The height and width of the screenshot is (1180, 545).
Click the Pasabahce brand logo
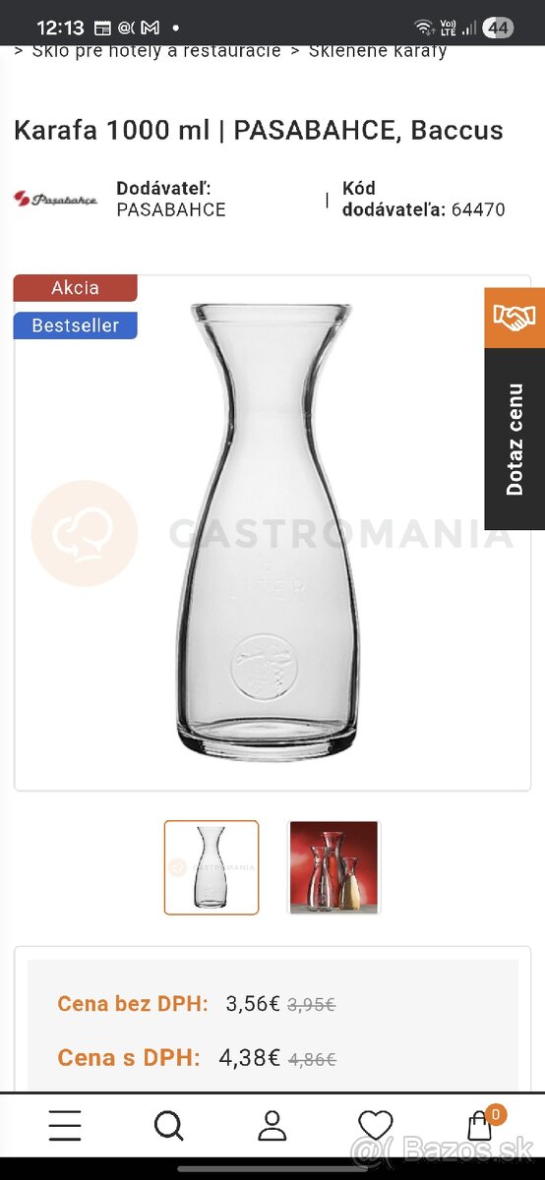point(55,200)
